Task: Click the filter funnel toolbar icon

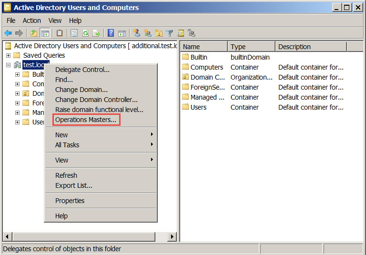Action: (170, 33)
